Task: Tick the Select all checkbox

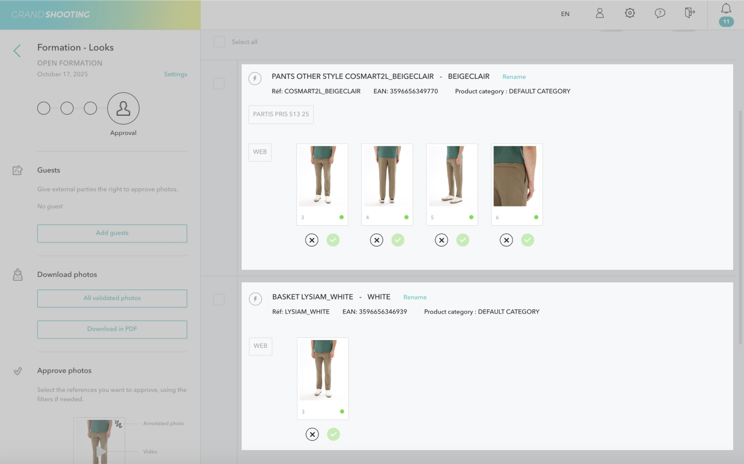Action: click(219, 42)
